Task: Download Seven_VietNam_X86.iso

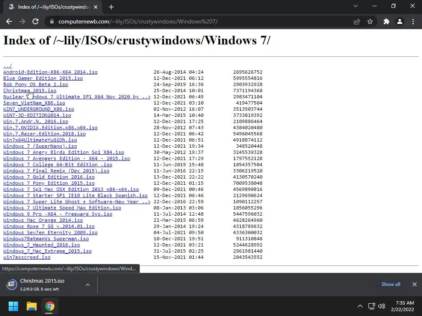Action: coord(34,103)
